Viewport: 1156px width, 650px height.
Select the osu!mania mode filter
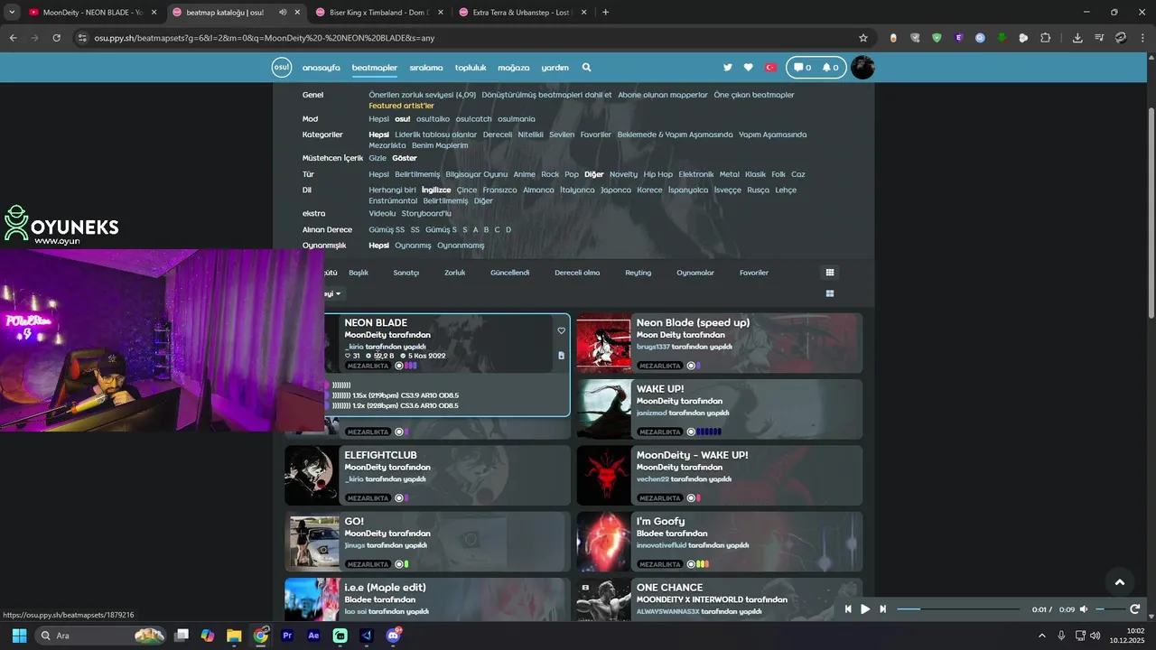[x=517, y=119]
